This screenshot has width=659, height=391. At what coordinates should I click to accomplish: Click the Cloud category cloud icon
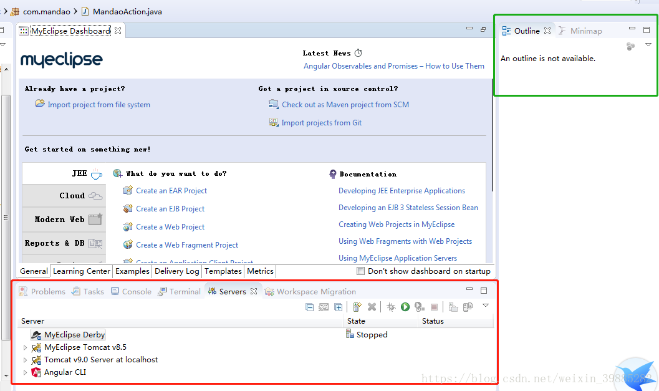[x=95, y=196]
